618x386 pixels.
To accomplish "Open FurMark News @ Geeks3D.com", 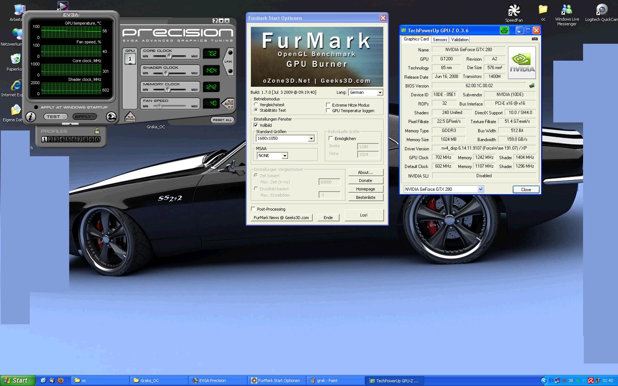I will (x=281, y=218).
